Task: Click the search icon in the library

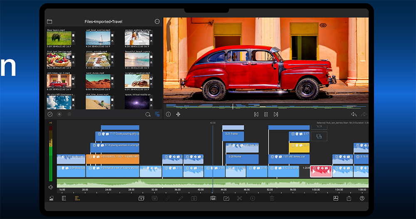Action: click(148, 114)
